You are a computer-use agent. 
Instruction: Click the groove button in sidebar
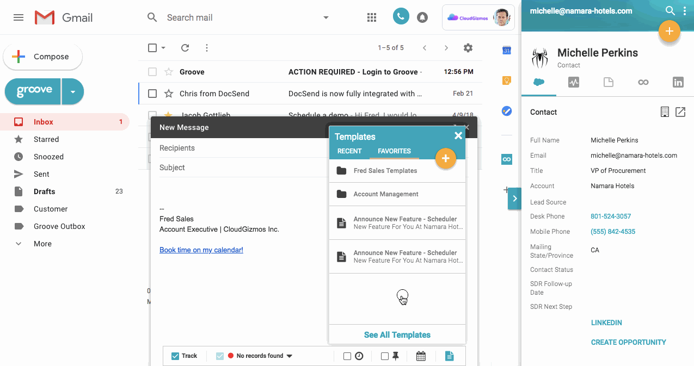click(33, 91)
